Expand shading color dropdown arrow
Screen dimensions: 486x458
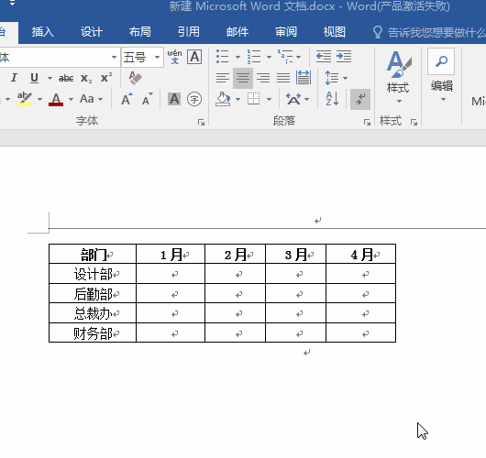(x=237, y=100)
